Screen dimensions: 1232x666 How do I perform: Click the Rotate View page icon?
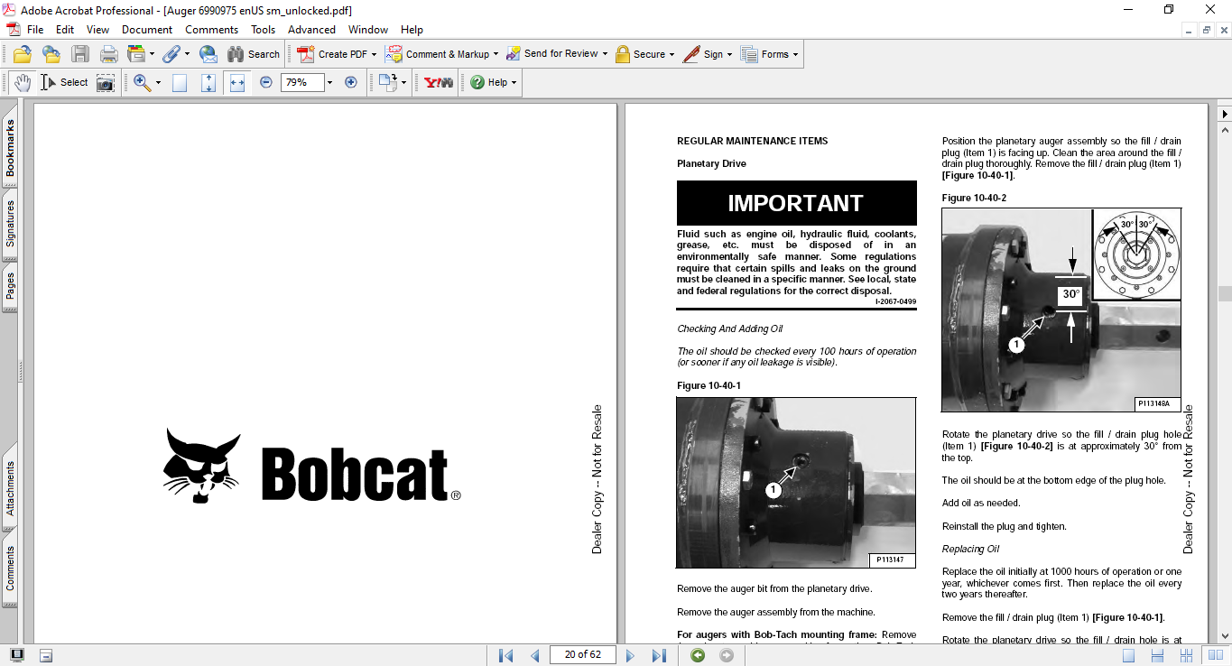pos(387,82)
